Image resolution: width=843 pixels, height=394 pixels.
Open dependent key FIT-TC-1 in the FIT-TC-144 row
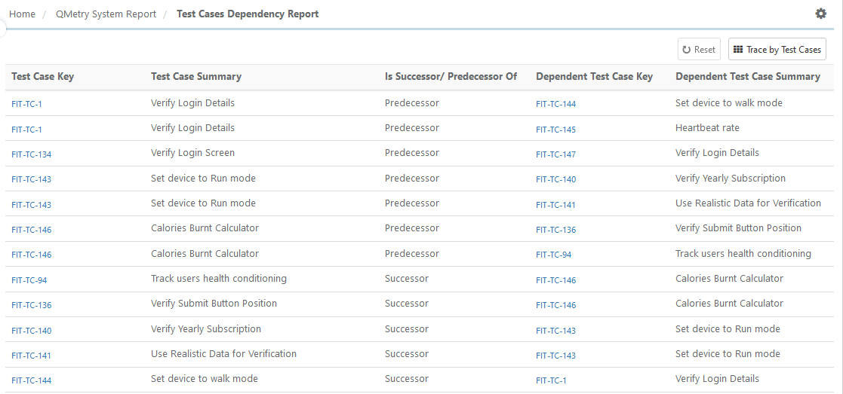tap(551, 380)
